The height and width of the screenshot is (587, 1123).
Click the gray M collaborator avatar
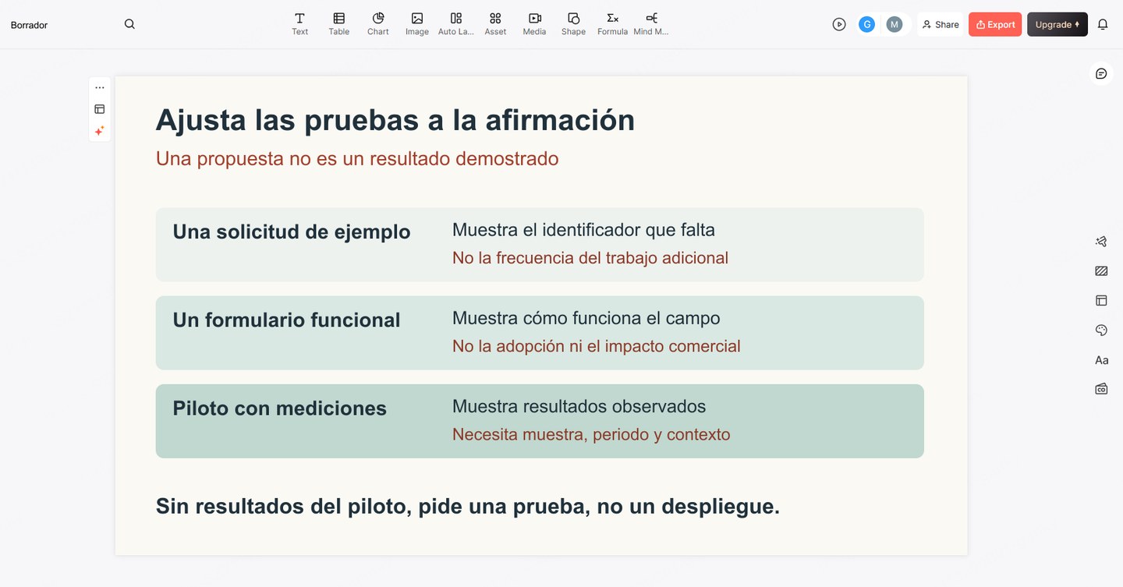895,24
